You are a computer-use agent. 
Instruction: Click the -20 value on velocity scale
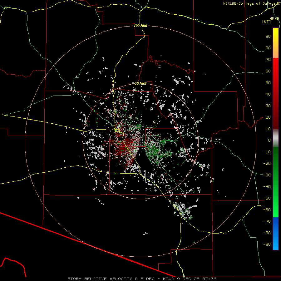click(x=267, y=163)
